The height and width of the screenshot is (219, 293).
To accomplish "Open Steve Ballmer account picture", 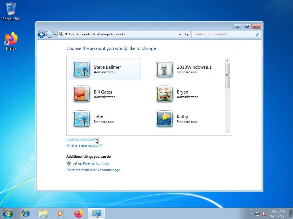I will click(x=81, y=69).
